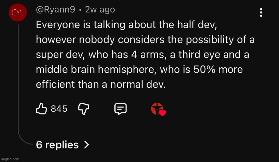Click the imgflip.com watermark
The width and height of the screenshot is (279, 162).
click(10, 159)
